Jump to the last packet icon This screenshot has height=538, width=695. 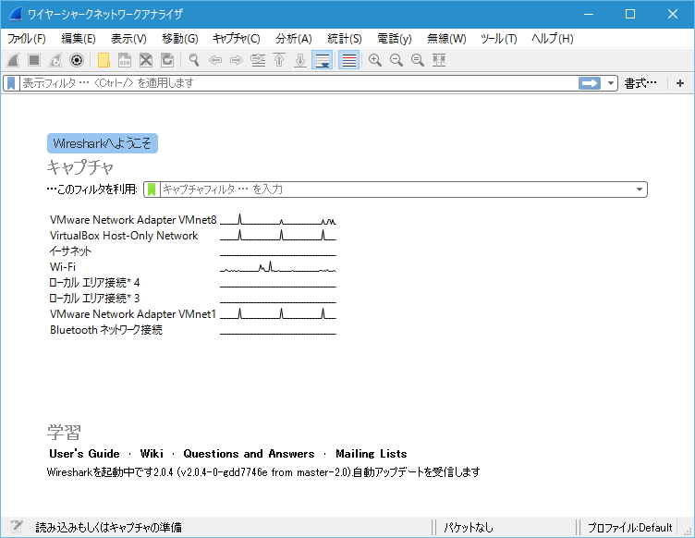(x=300, y=60)
